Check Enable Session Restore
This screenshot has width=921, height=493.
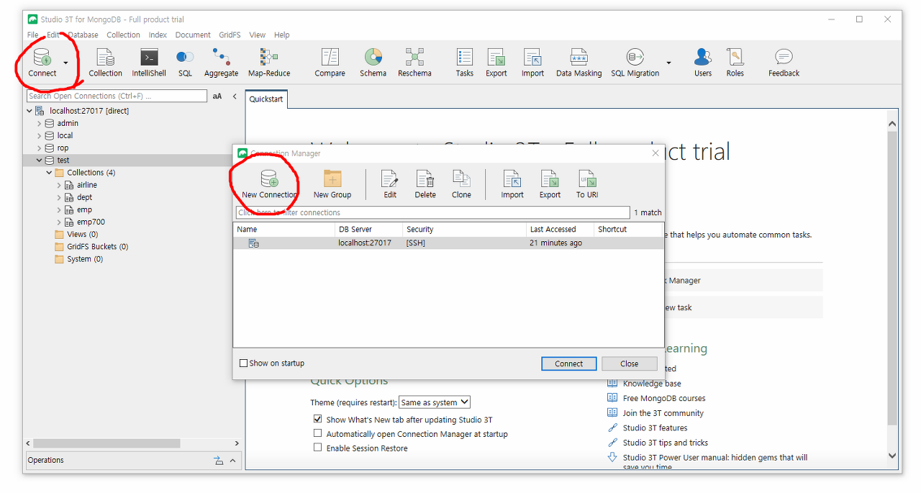click(317, 448)
